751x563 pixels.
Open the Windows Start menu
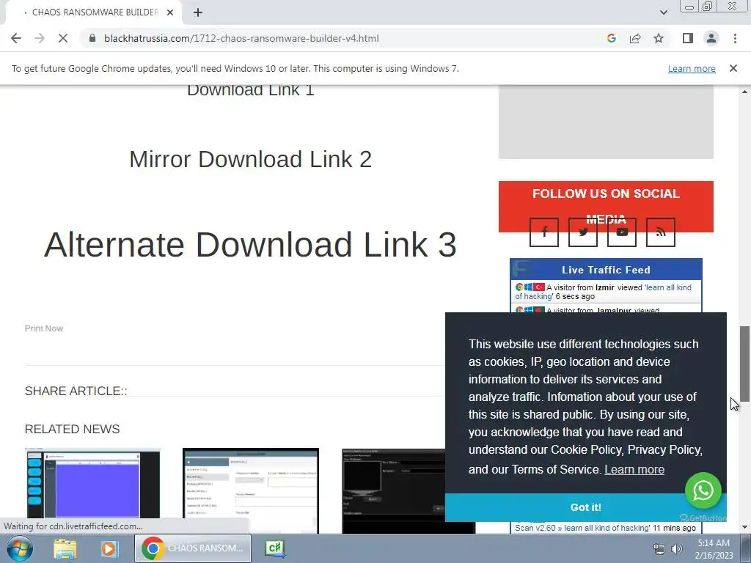click(x=20, y=548)
